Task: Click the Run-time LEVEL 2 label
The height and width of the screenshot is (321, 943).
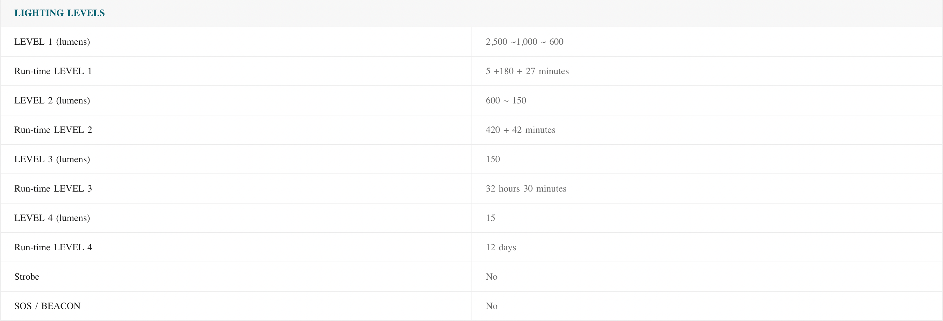Action: pos(53,130)
